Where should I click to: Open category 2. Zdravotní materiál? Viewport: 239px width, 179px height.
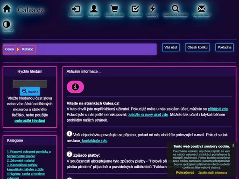click(21, 160)
